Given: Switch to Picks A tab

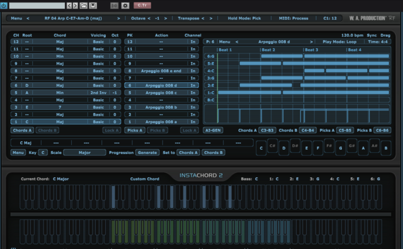Looking at the screenshot, I should tap(135, 130).
